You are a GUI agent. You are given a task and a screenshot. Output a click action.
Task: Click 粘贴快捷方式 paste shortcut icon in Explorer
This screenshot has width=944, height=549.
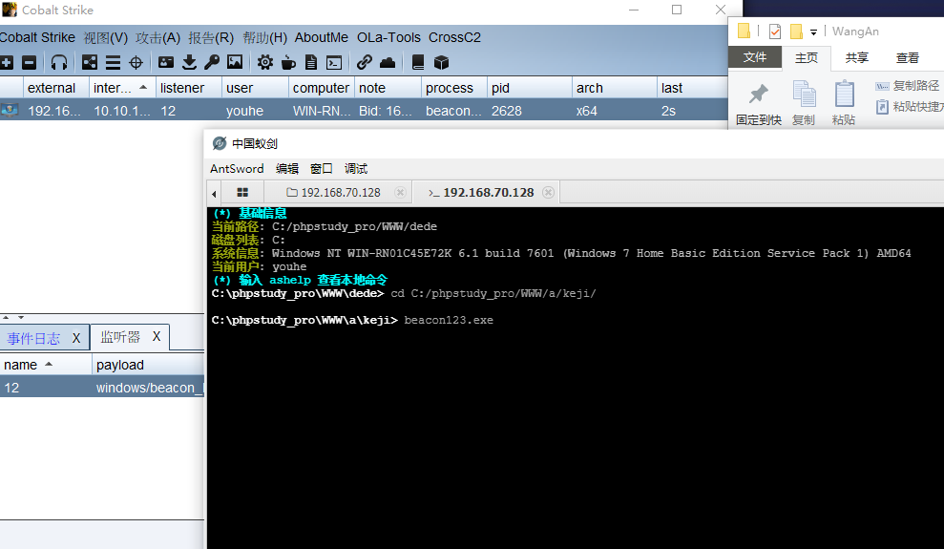[x=882, y=107]
